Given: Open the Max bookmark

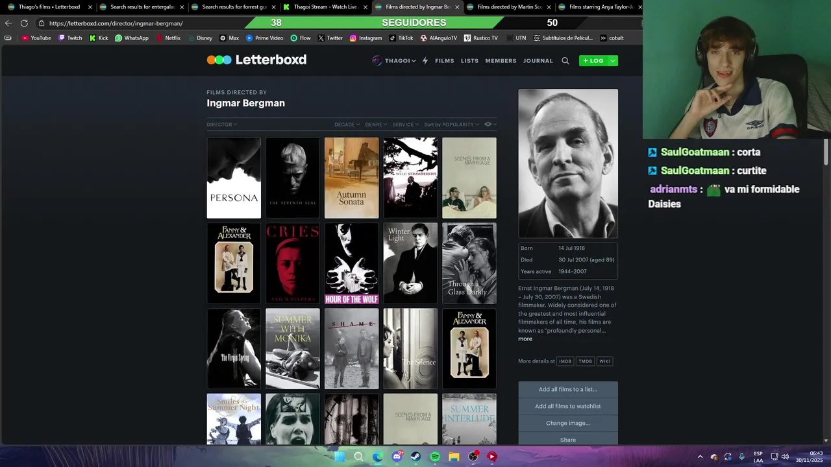Looking at the screenshot, I should (x=229, y=38).
